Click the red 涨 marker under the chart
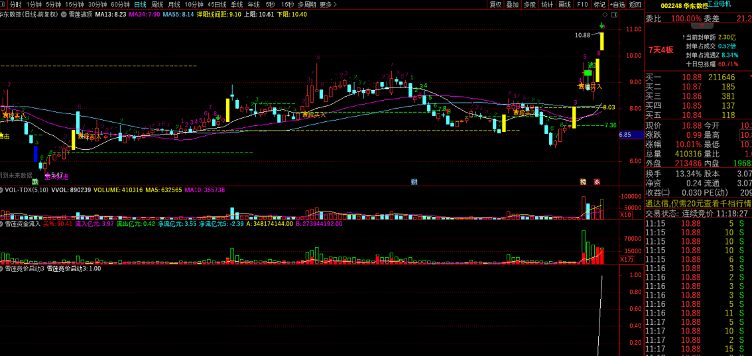The width and height of the screenshot is (752, 356). point(597,182)
